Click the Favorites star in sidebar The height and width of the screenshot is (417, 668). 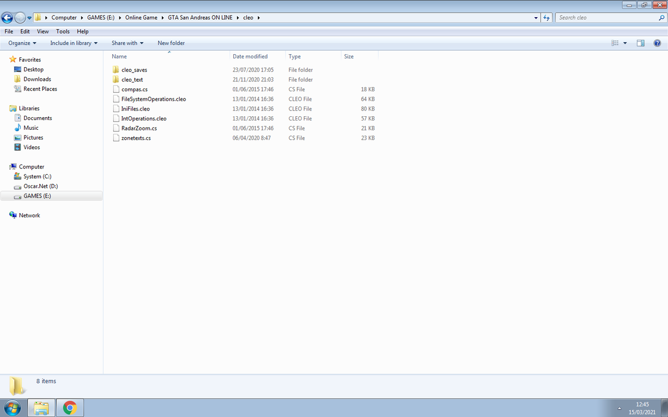coord(13,59)
